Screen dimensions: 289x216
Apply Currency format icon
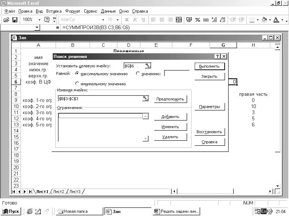(189, 20)
